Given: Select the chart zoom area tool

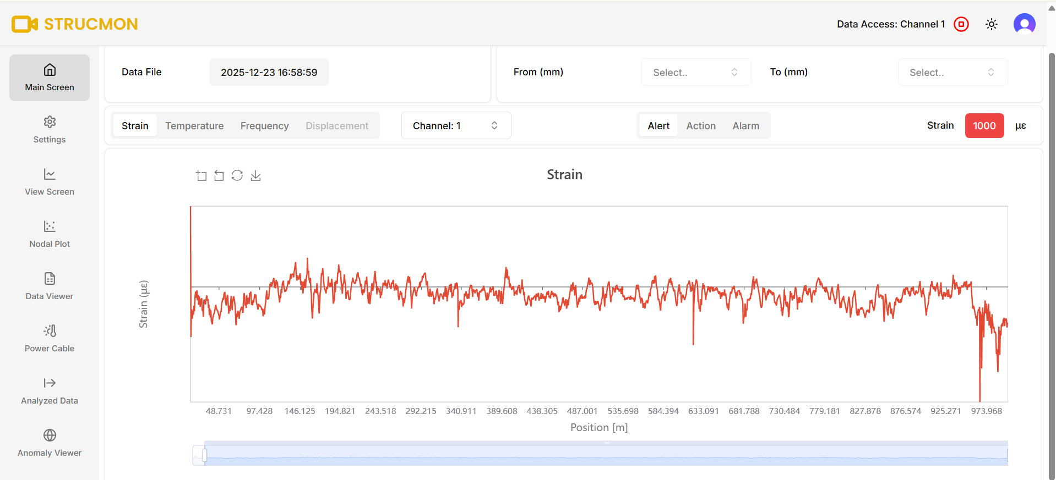Looking at the screenshot, I should pos(202,175).
